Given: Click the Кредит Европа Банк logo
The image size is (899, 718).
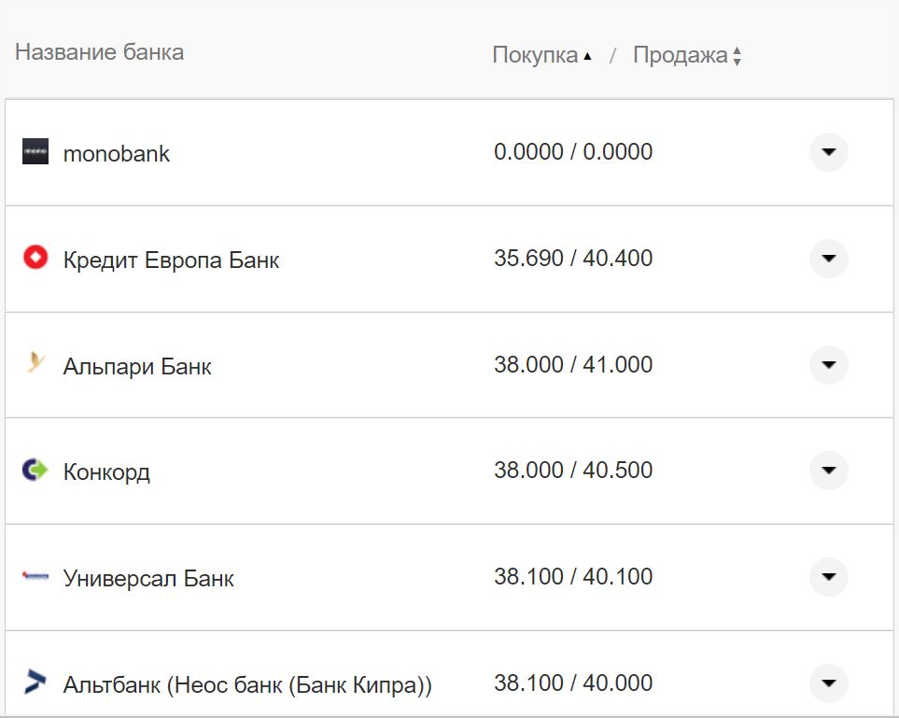Looking at the screenshot, I should [x=35, y=258].
